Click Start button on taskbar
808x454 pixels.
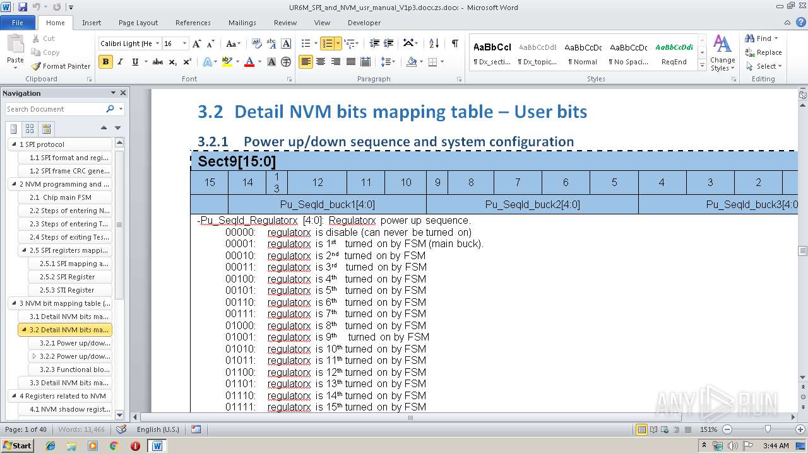(x=18, y=445)
